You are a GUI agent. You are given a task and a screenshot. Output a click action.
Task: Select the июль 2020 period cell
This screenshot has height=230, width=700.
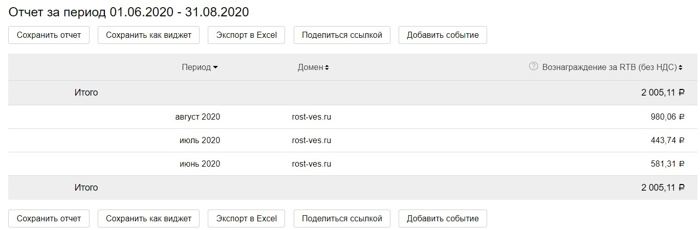(x=200, y=141)
